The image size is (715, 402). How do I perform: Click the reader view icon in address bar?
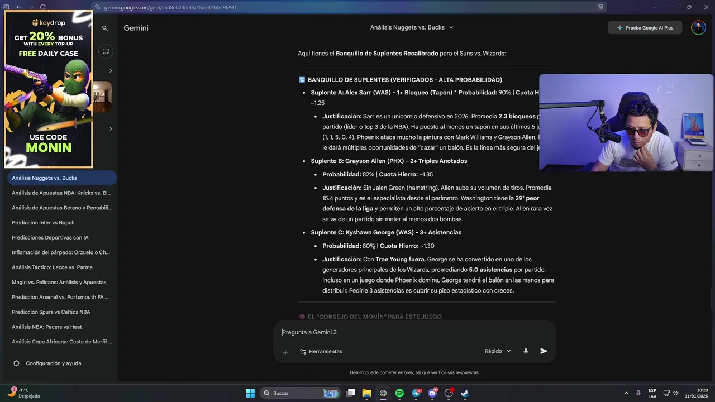tap(600, 7)
